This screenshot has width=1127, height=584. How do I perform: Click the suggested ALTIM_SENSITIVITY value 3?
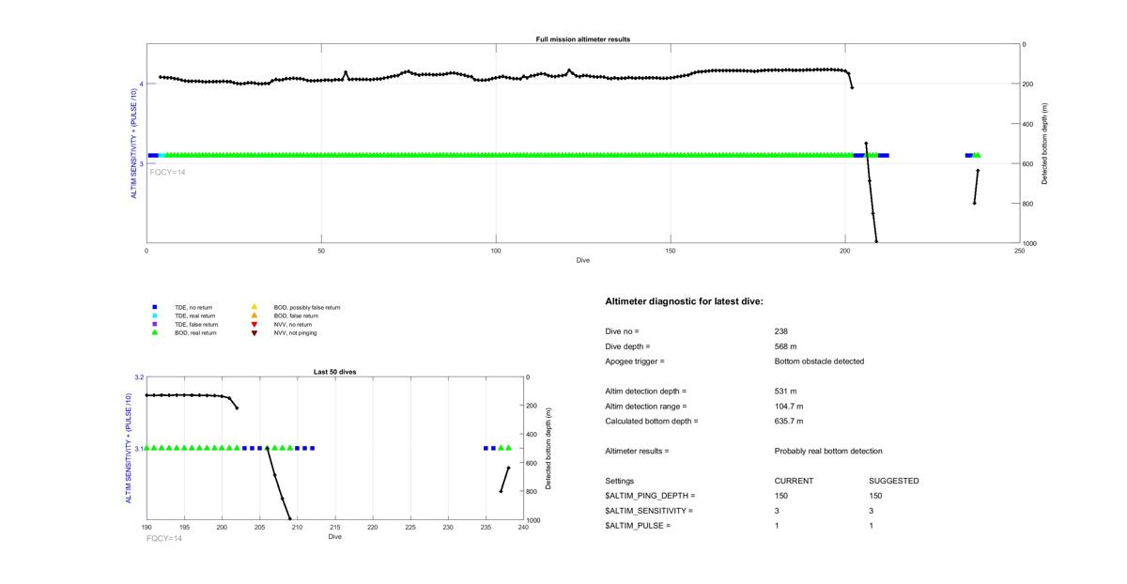coord(872,511)
